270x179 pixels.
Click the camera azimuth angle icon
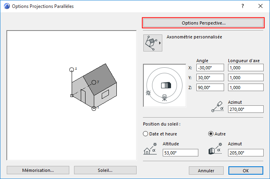(218, 106)
